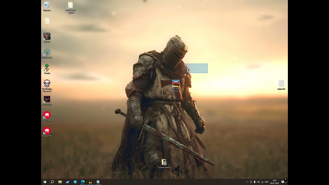This screenshot has height=185, width=329.
Task: Select the worlds local shortcut folder
Action: pos(70,7)
